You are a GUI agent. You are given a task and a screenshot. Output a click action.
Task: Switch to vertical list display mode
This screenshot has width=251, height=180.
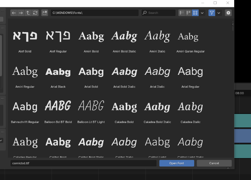(182, 13)
